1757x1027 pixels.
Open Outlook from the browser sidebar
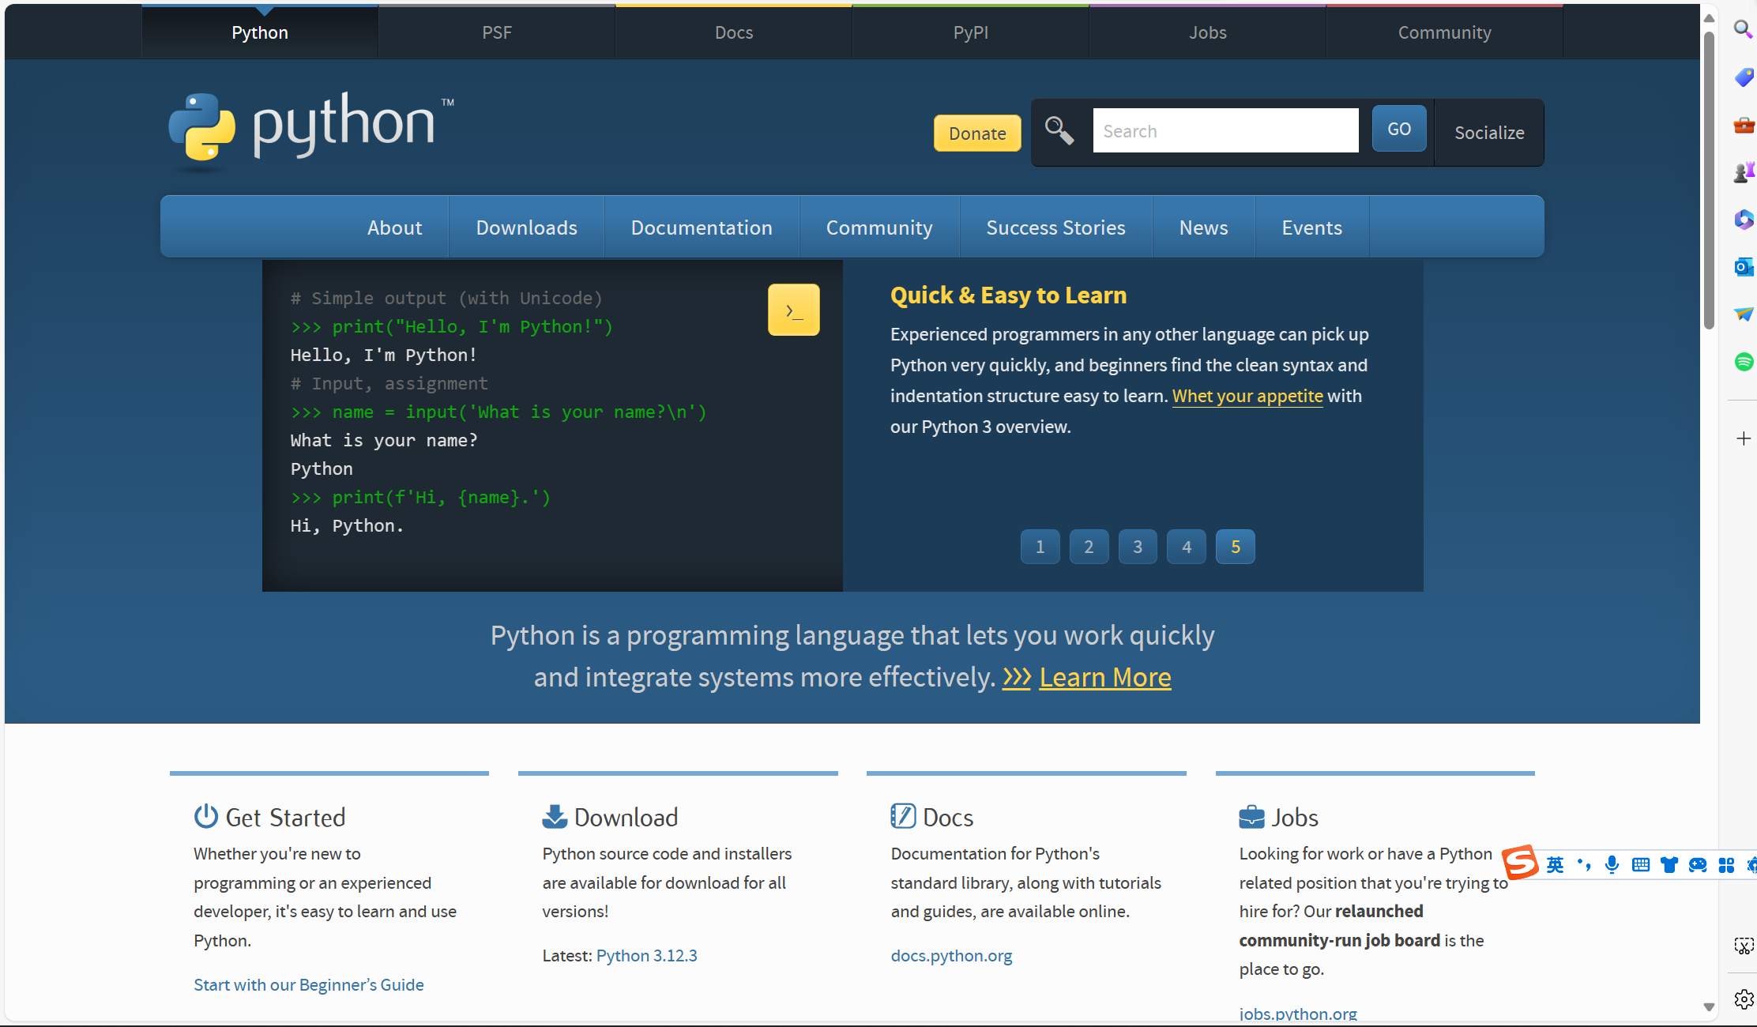click(1744, 267)
